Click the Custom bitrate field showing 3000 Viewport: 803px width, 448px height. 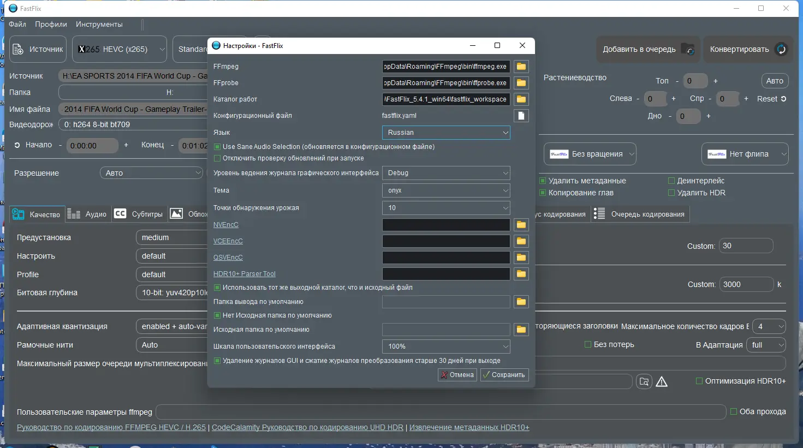(x=746, y=284)
